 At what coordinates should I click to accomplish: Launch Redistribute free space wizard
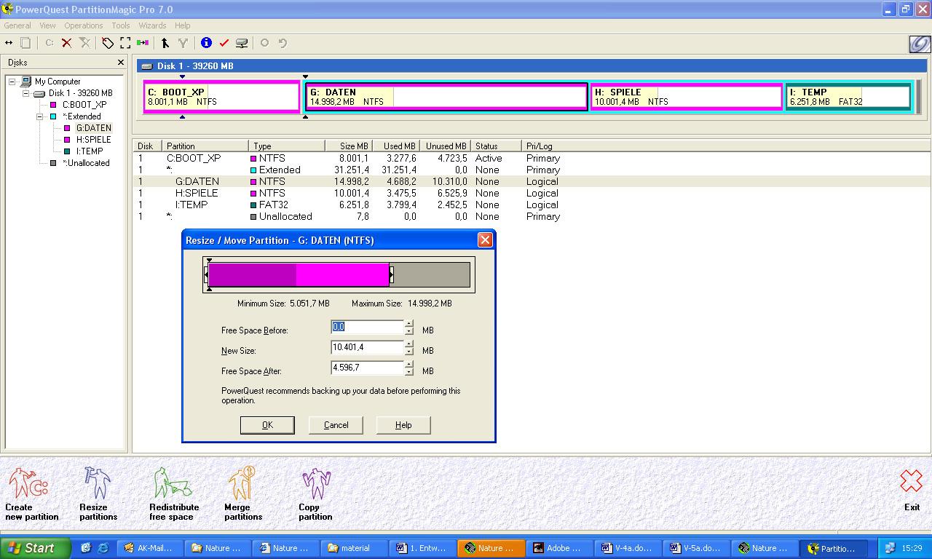coord(174,493)
